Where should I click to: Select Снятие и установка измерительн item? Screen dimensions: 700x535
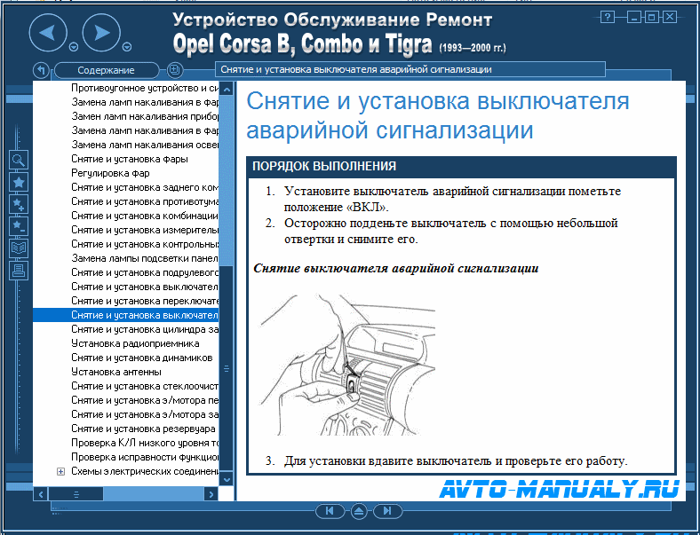point(145,230)
